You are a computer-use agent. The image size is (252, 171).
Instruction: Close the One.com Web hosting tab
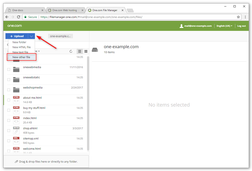(82, 10)
